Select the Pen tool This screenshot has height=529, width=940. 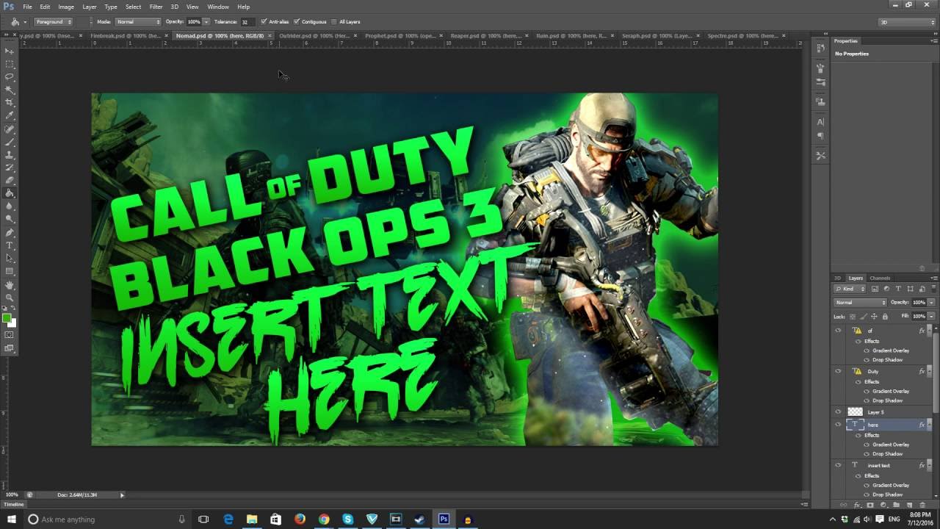coord(10,232)
